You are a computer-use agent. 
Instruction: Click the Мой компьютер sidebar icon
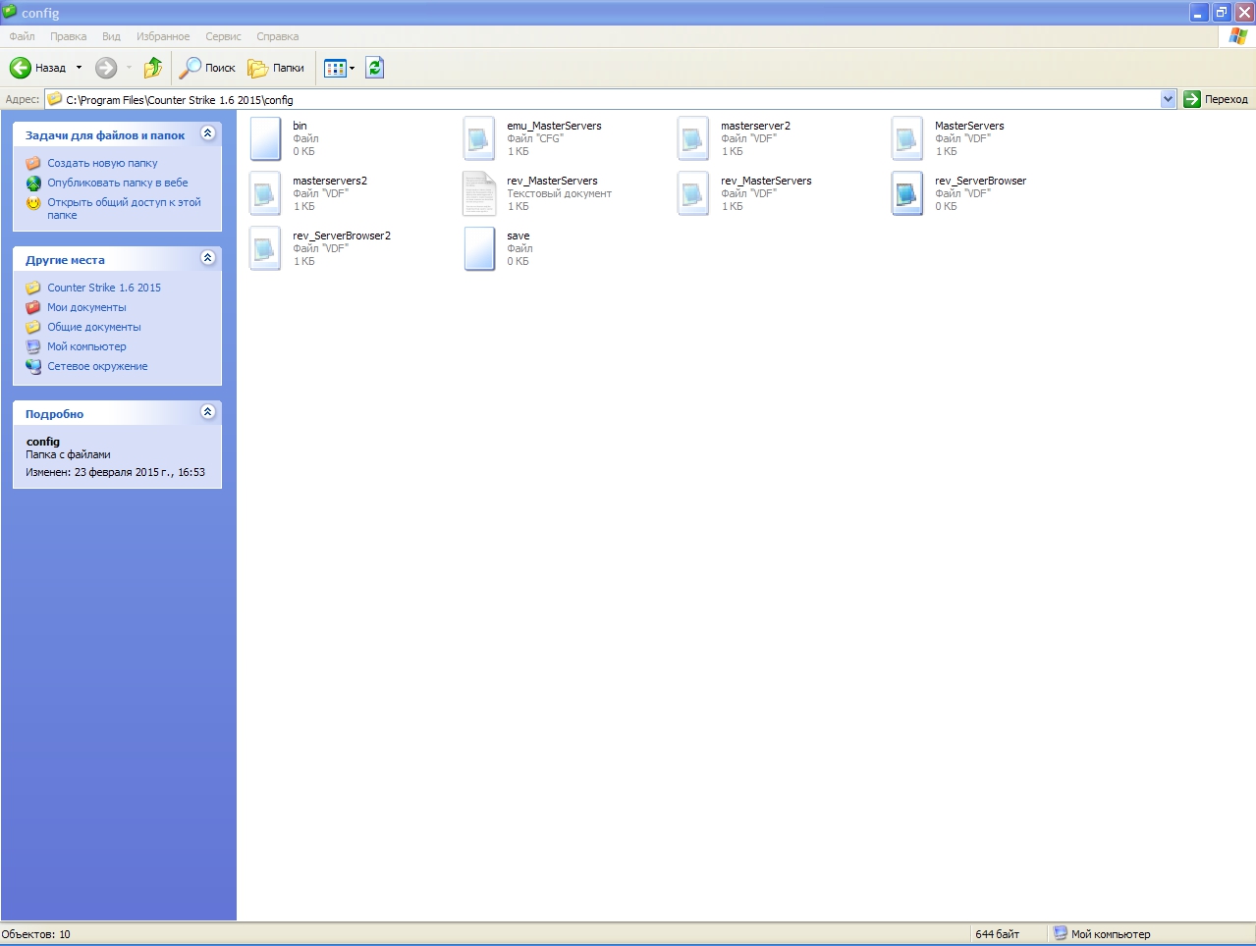[33, 346]
